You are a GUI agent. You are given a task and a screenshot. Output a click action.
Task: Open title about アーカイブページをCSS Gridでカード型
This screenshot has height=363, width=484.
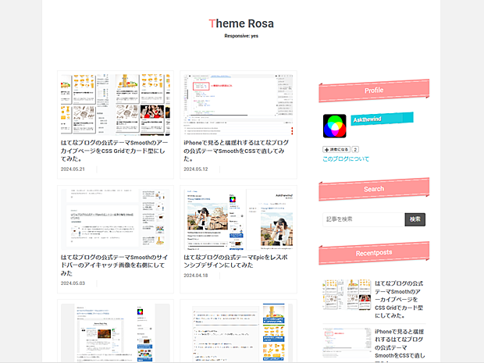114,151
